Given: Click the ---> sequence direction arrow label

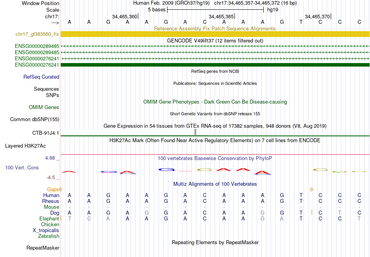Looking at the screenshot, I should (x=55, y=23).
